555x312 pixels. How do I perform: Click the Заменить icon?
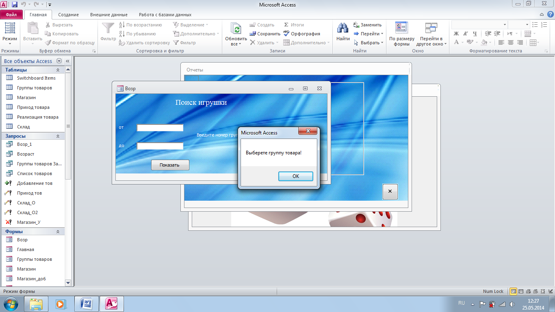pyautogui.click(x=356, y=25)
